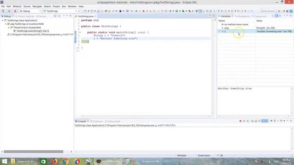This screenshot has width=294, height=165.
Task: Open the Window menu
Action: (x=72, y=6)
